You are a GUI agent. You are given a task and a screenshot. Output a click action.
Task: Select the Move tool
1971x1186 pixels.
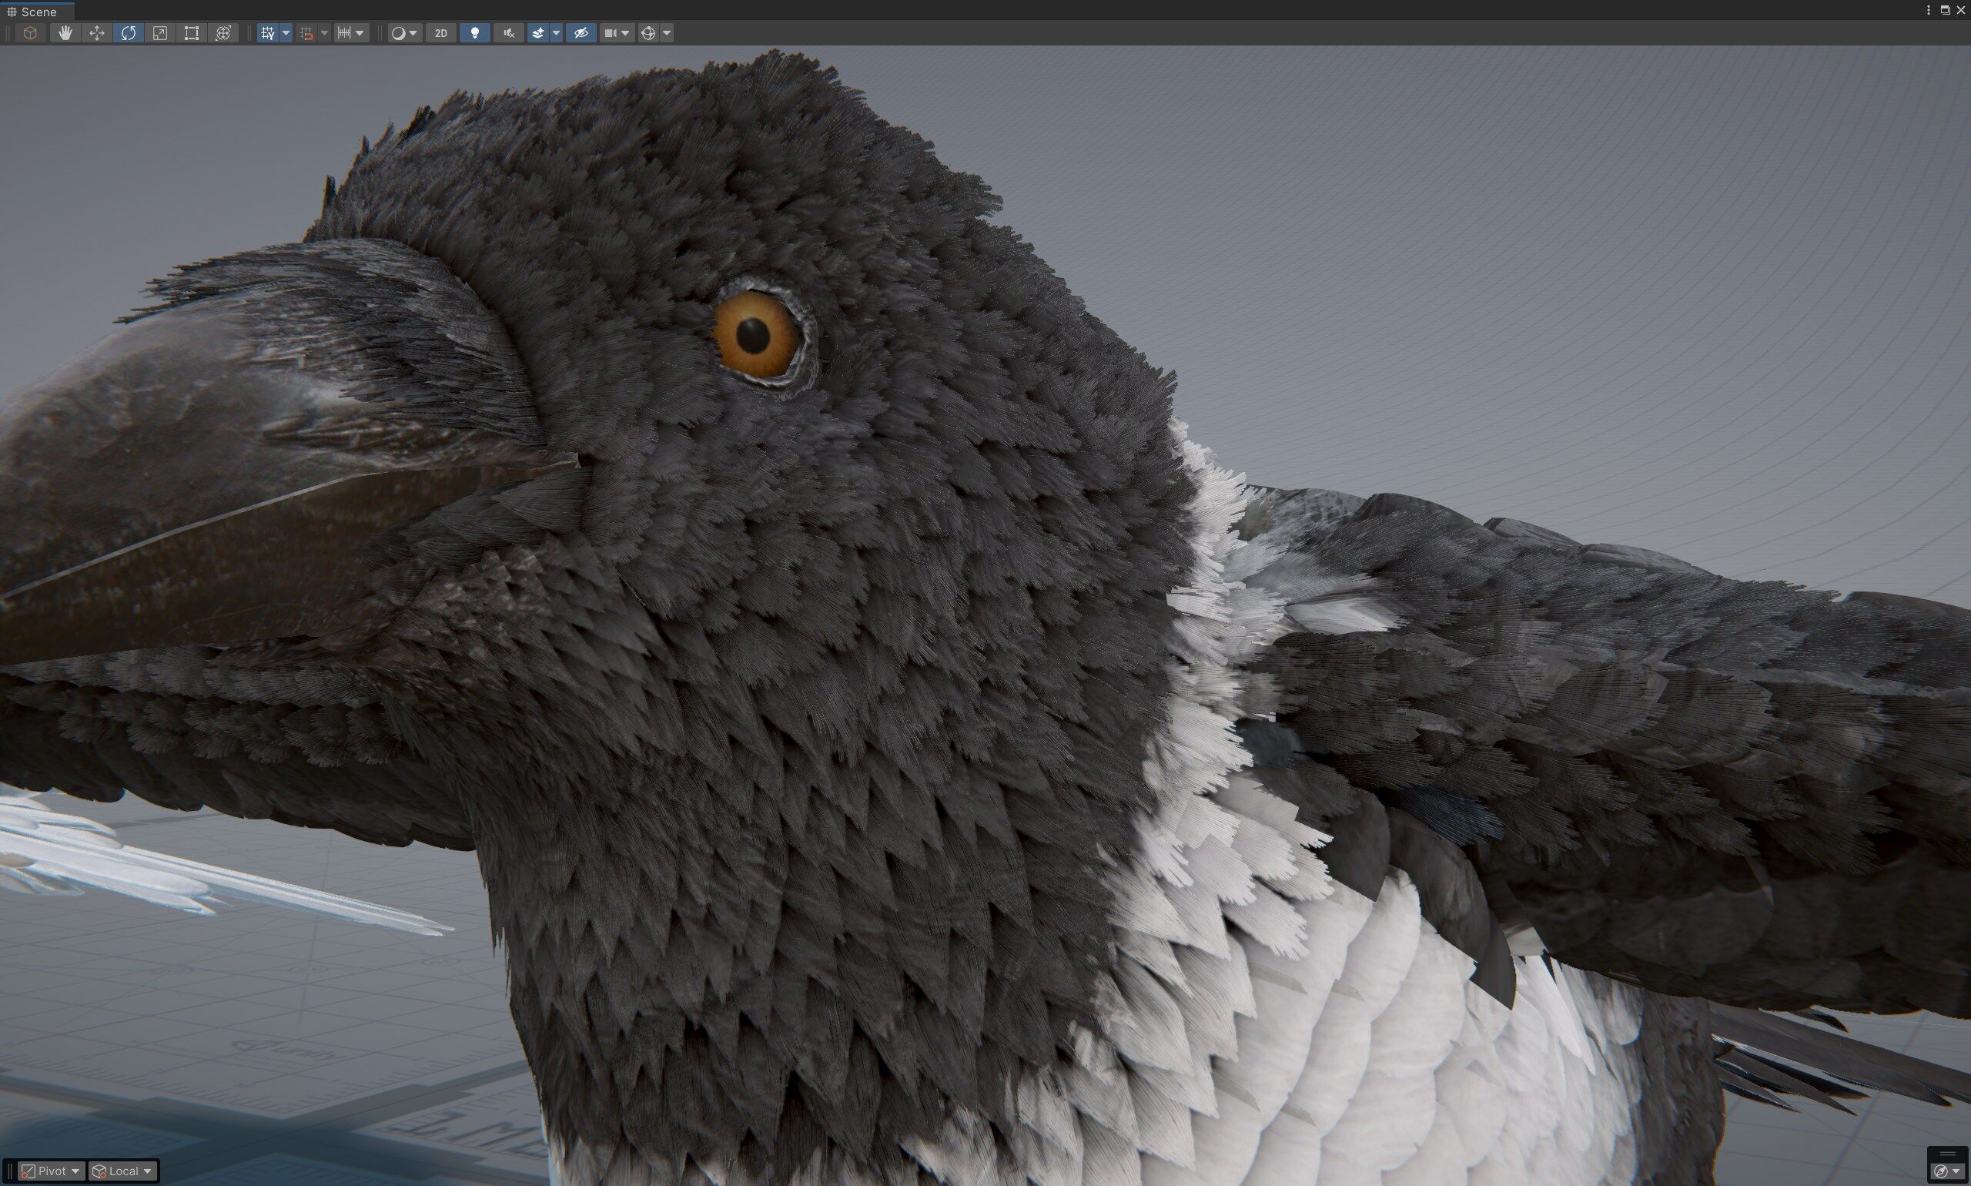pos(97,33)
